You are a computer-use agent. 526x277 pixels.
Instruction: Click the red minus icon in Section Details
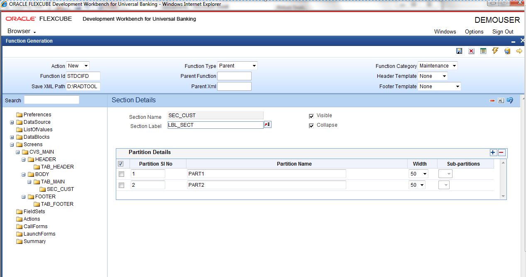pyautogui.click(x=492, y=101)
